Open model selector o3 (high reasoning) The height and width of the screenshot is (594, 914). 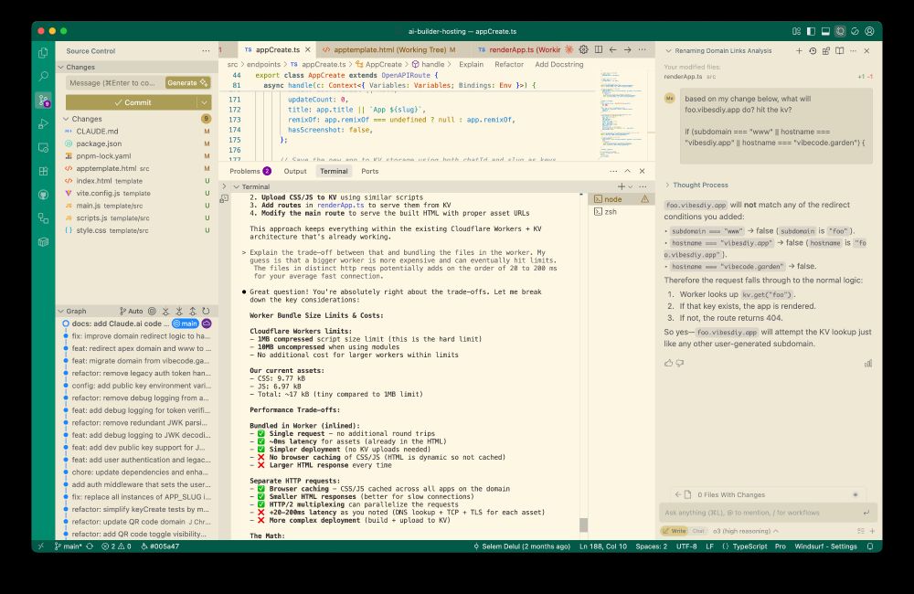point(745,531)
